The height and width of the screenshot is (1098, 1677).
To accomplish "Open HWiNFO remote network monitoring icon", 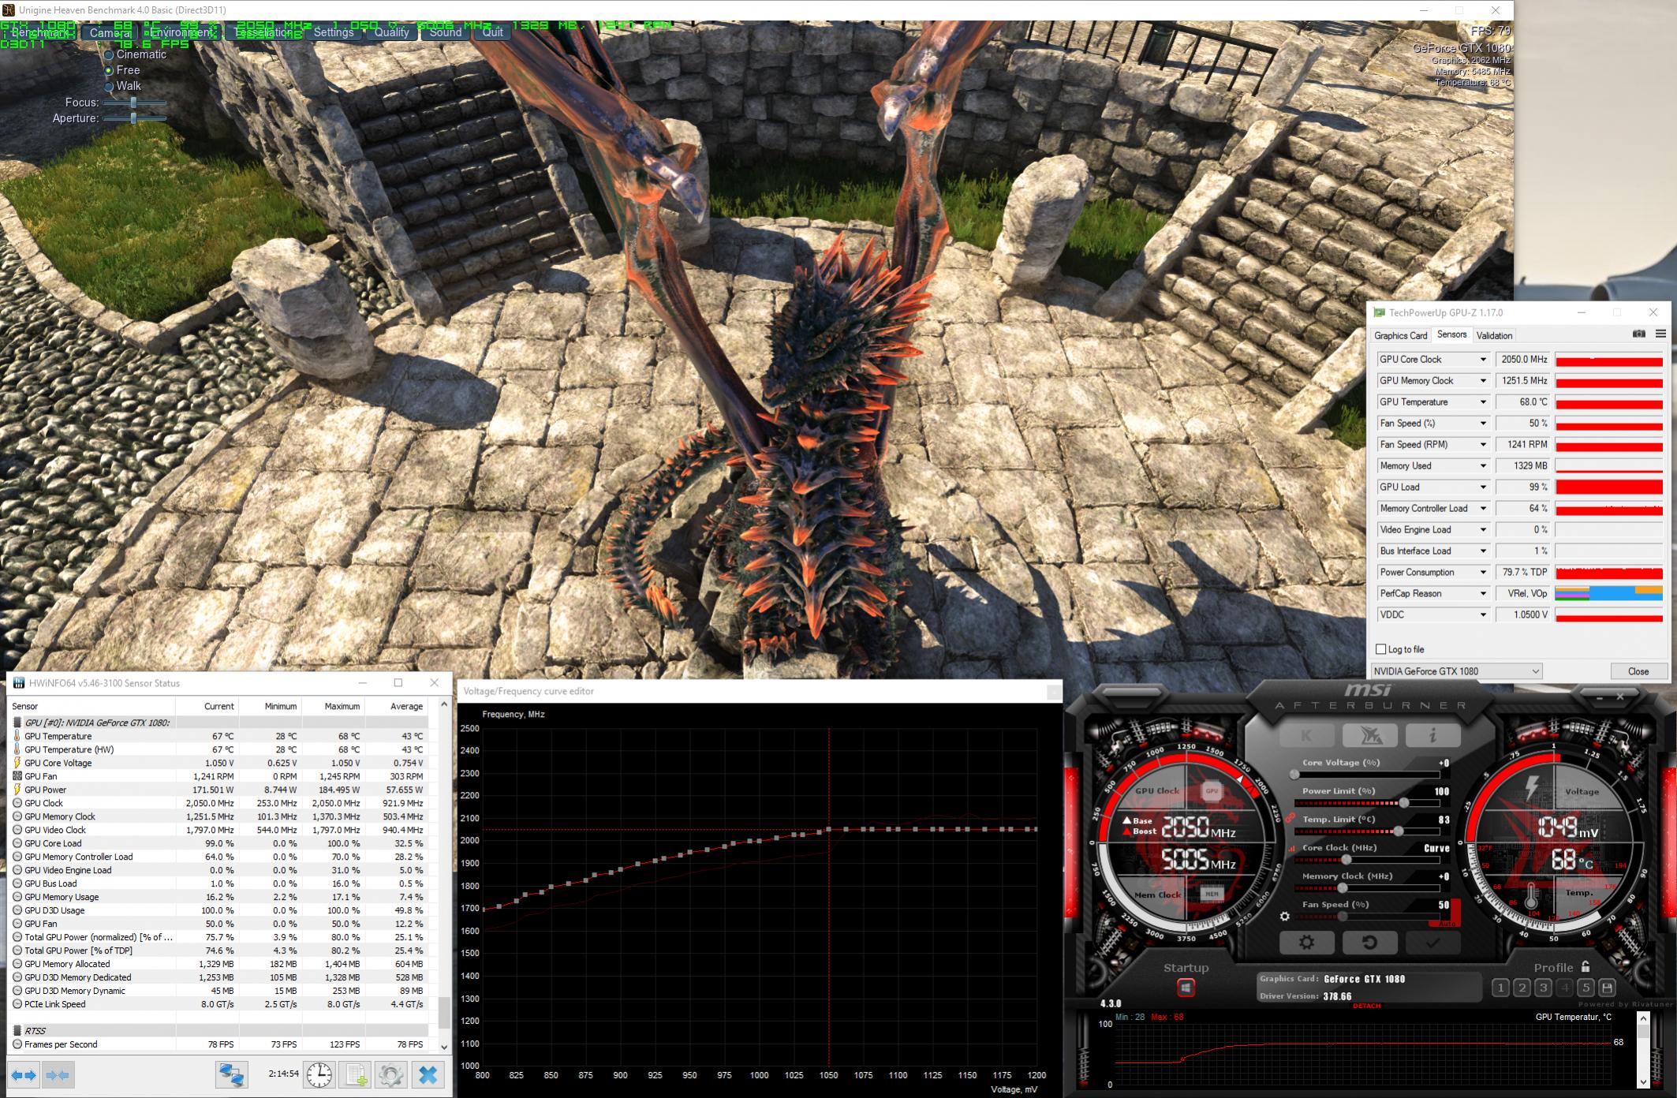I will click(x=231, y=1074).
